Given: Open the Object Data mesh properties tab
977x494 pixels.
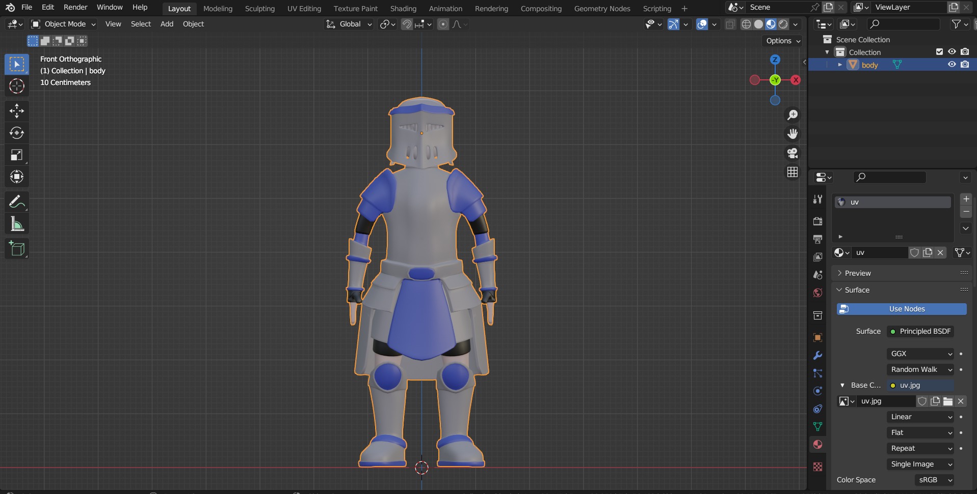Looking at the screenshot, I should (x=817, y=426).
